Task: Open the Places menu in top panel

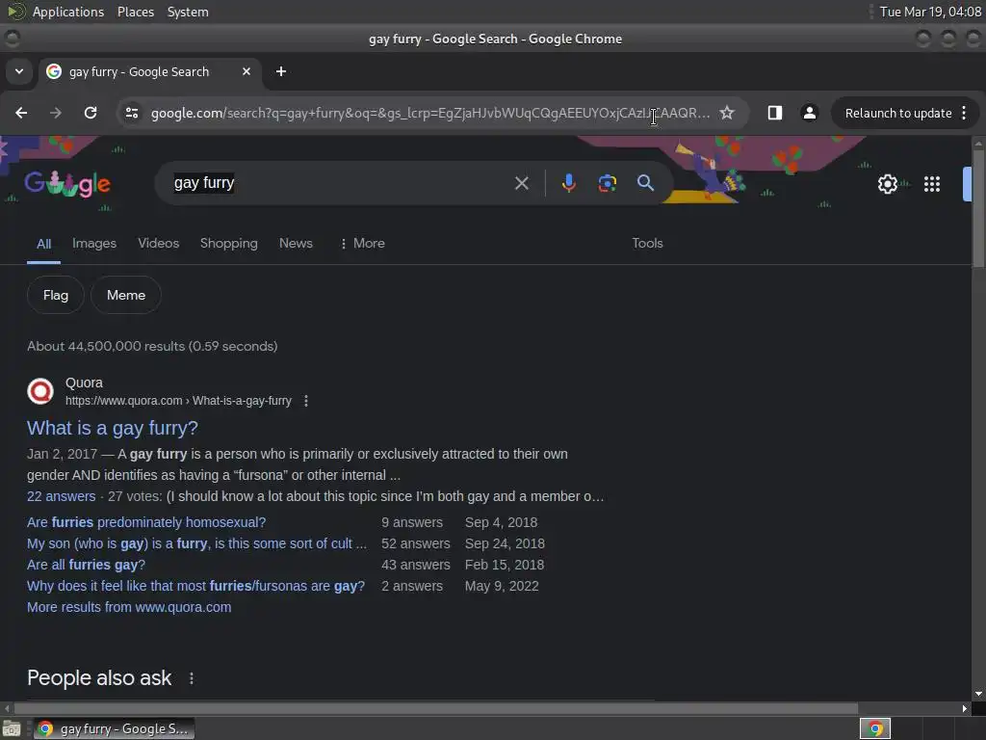Action: [x=136, y=12]
